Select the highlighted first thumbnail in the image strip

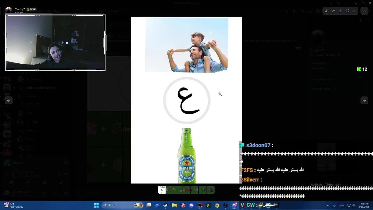[x=162, y=190]
